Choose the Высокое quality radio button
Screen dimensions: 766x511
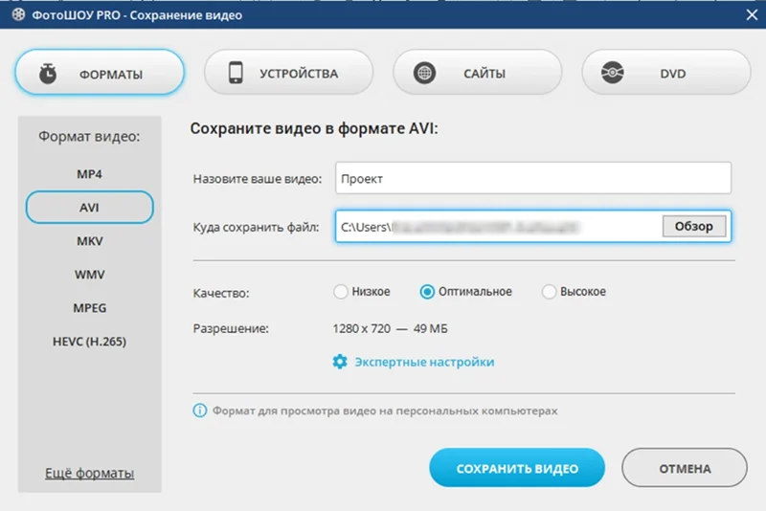[x=550, y=292]
